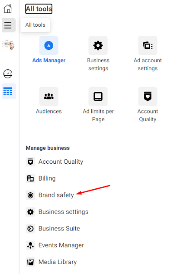This screenshot has height=274, width=172.
Task: Select the business profile picture thumbnail
Action: pyautogui.click(x=8, y=45)
